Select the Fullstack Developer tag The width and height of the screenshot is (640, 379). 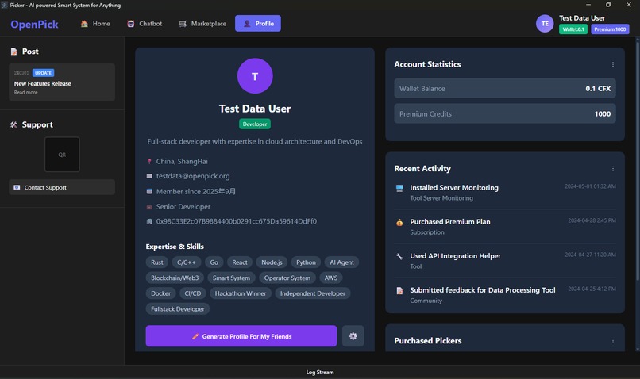click(178, 309)
